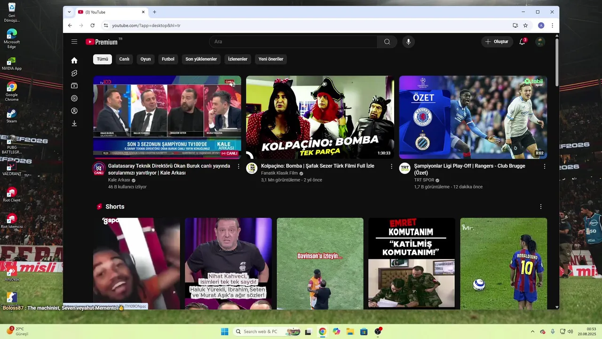Click the TRT SPOR channel avatar

pyautogui.click(x=405, y=169)
